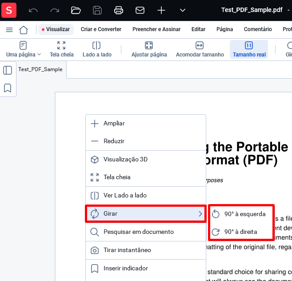
Task: Open the bookmarks panel icon
Action: pos(8,88)
